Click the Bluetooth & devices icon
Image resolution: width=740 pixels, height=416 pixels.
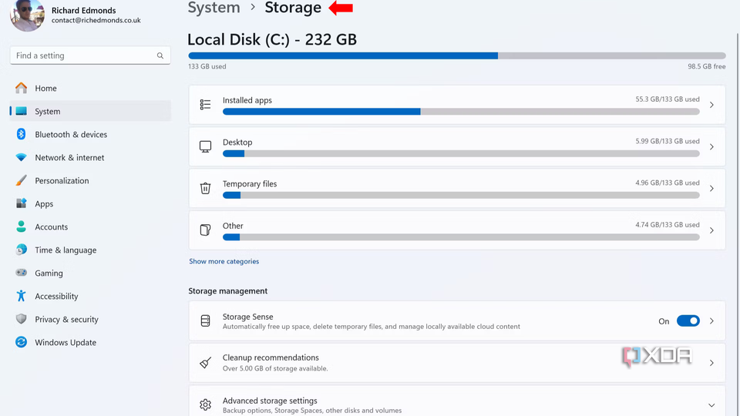pyautogui.click(x=21, y=134)
